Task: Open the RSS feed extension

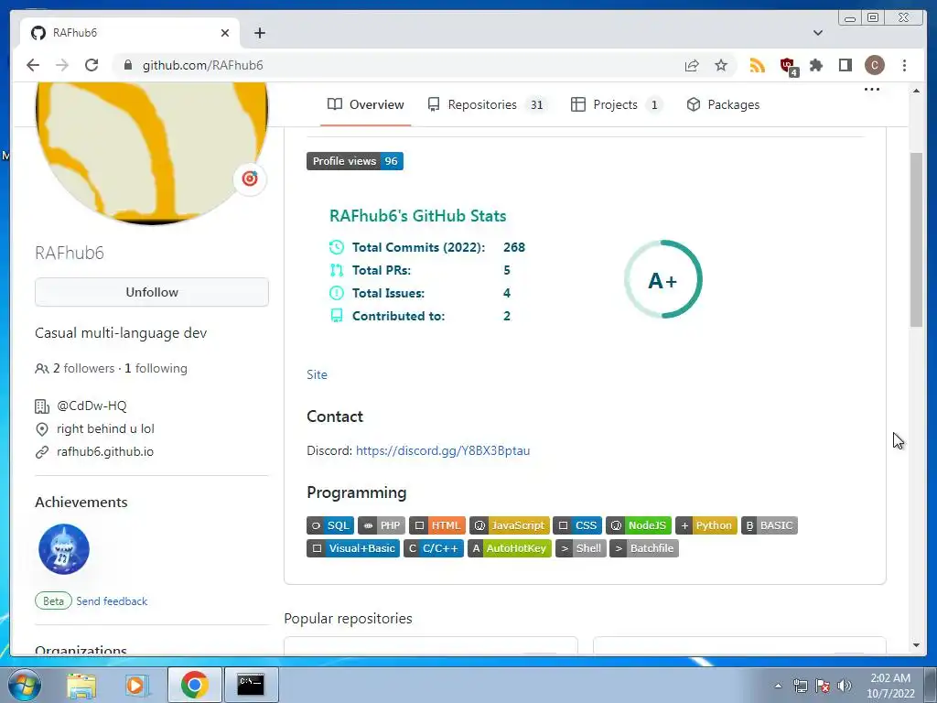Action: coord(757,65)
